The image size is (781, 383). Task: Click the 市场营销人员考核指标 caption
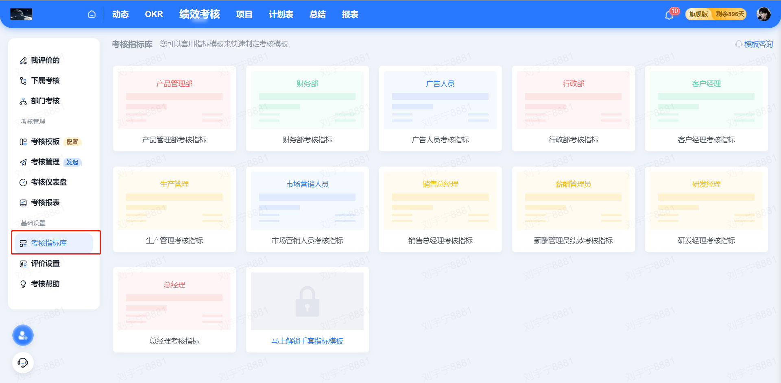pos(307,241)
